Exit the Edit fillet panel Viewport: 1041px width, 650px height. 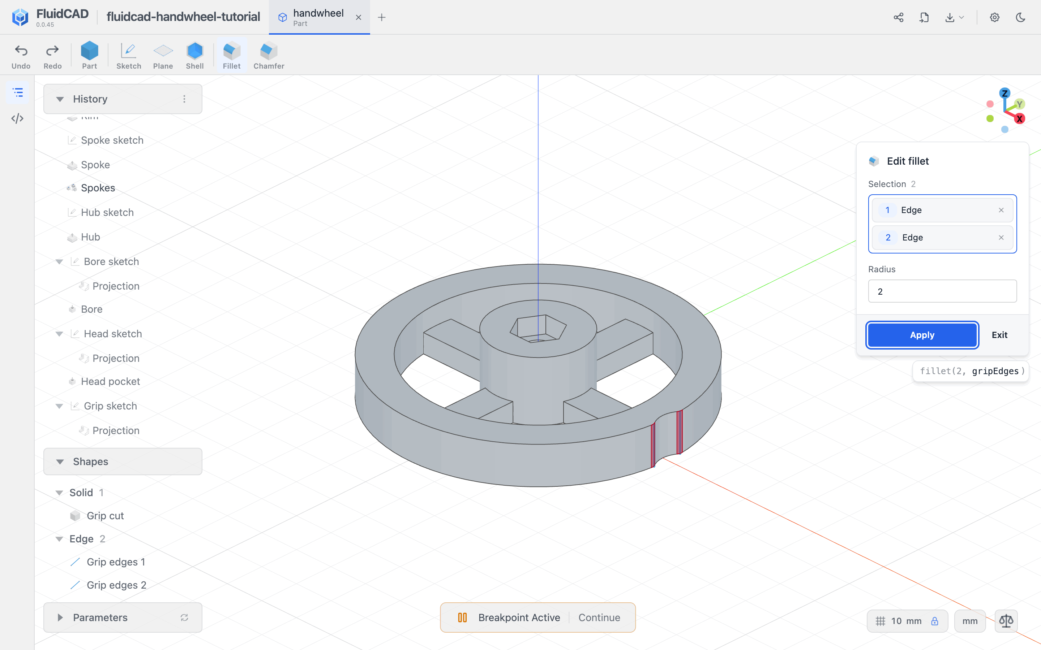(999, 335)
